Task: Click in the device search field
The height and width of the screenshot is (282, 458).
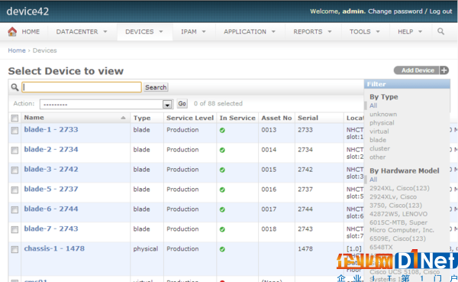Action: click(x=82, y=87)
